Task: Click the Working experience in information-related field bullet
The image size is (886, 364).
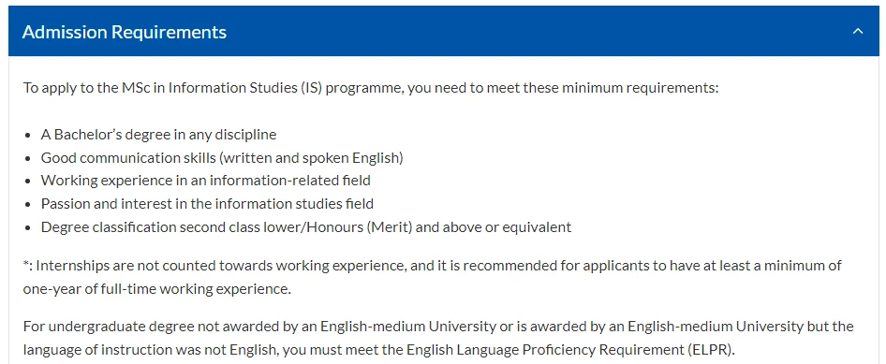Action: (206, 181)
